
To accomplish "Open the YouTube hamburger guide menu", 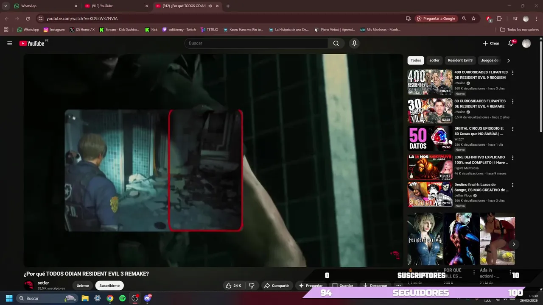I will point(9,43).
